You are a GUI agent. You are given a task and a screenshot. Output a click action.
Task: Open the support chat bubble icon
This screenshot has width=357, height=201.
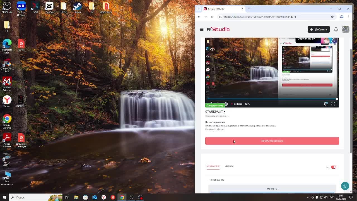[x=345, y=186]
